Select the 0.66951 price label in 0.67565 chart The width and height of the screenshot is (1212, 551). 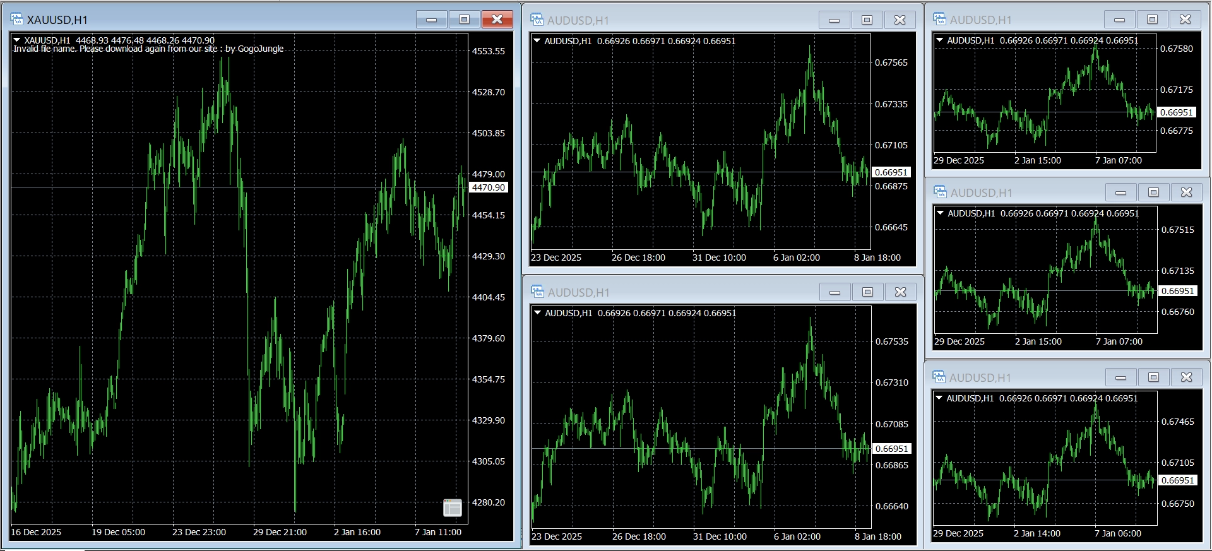[891, 172]
